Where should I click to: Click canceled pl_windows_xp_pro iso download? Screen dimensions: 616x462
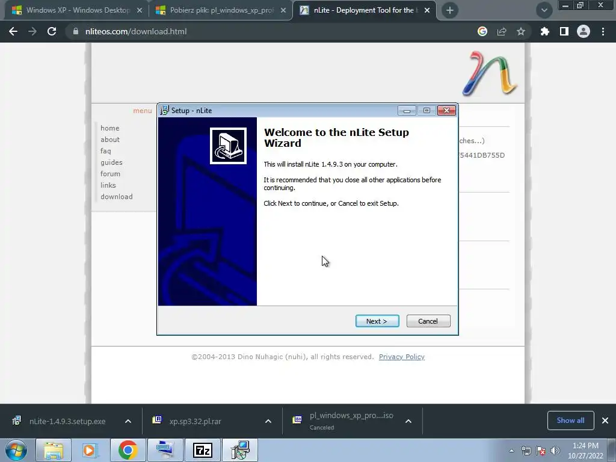[x=343, y=421]
